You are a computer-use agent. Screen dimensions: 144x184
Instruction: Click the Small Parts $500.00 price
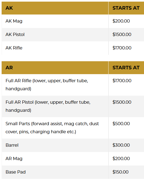click(121, 124)
